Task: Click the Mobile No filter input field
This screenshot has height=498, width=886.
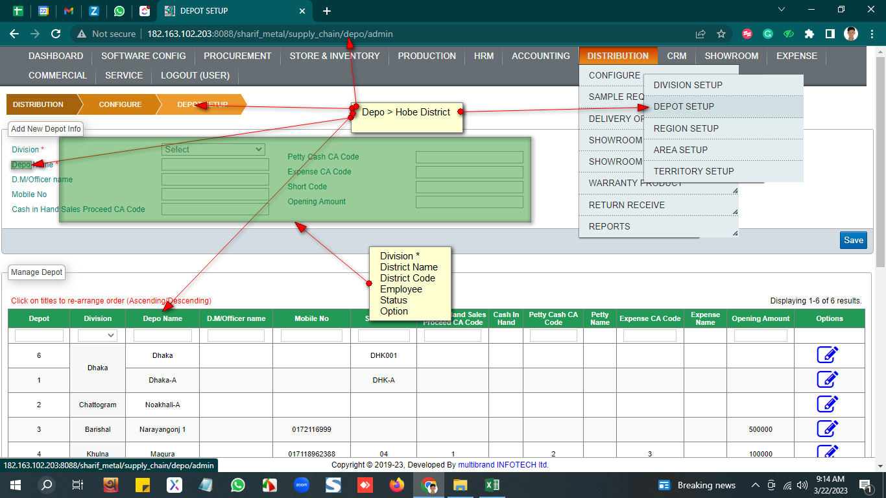Action: [x=311, y=336]
